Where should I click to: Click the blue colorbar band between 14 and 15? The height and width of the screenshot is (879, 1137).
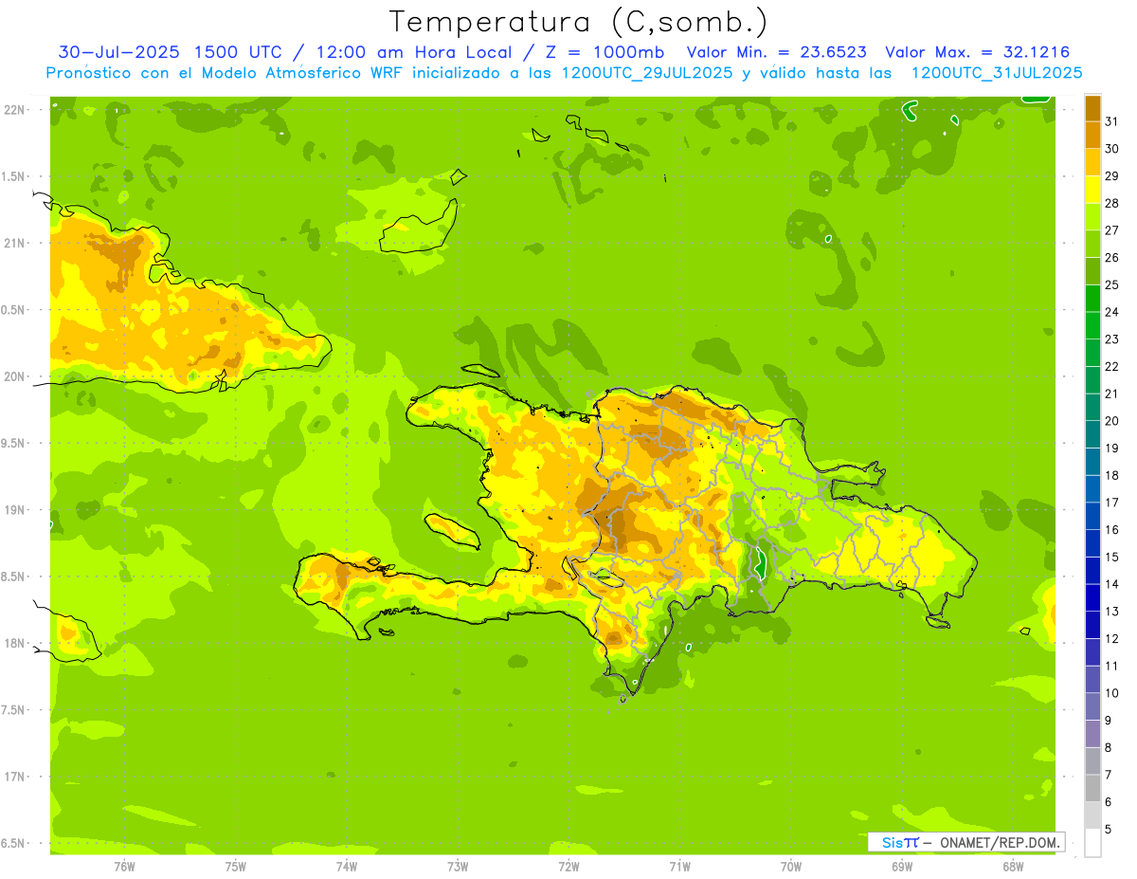pos(1093,571)
